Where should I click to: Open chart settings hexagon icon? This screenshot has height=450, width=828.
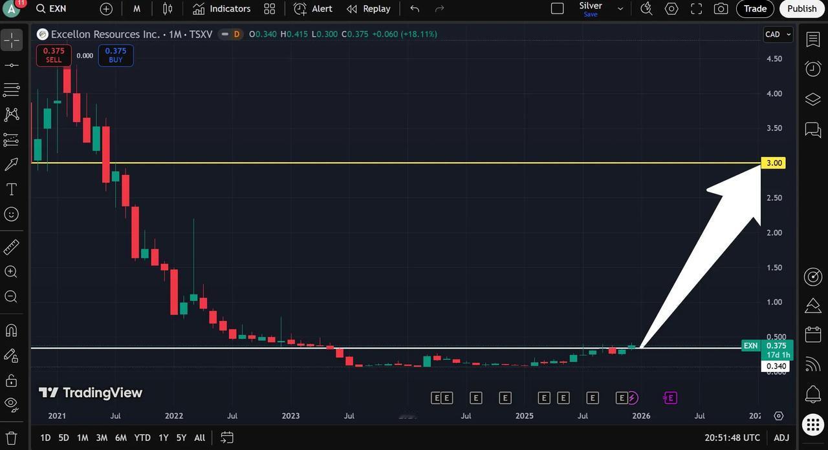[x=671, y=8]
